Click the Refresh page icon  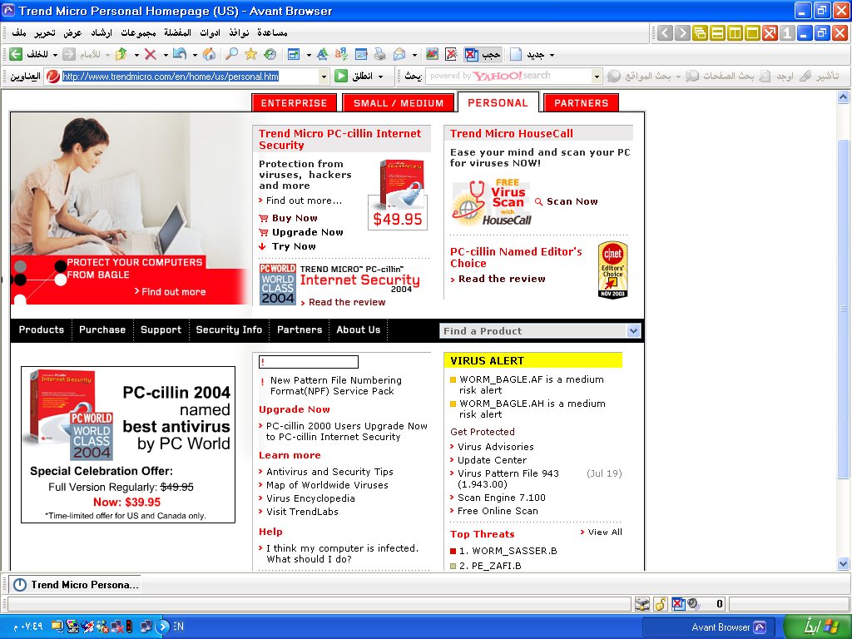point(180,54)
